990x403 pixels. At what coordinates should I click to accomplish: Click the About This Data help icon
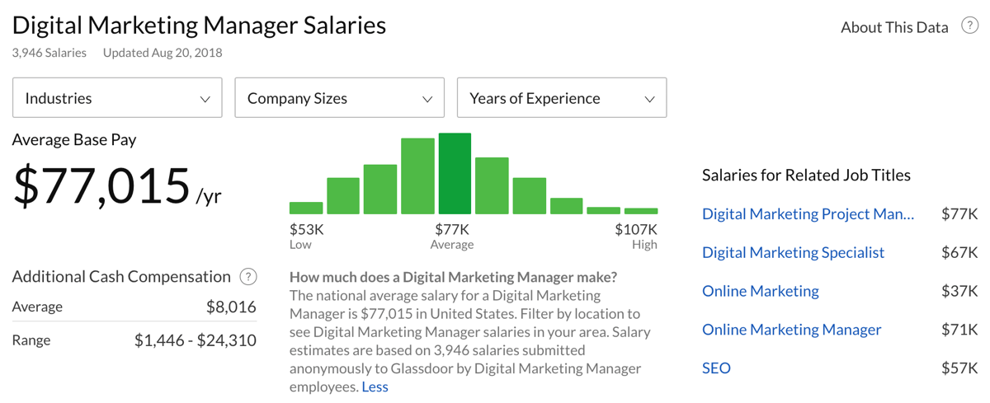click(969, 26)
